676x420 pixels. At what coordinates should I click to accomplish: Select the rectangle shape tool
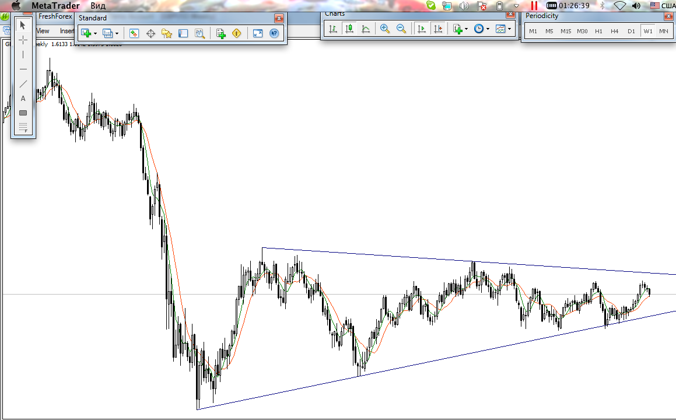click(x=23, y=113)
